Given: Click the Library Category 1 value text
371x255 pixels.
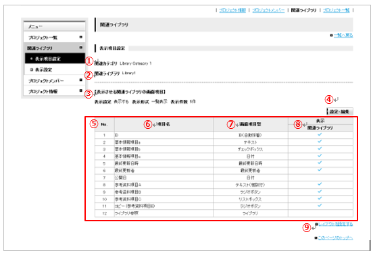Looking at the screenshot, I should (x=135, y=63).
